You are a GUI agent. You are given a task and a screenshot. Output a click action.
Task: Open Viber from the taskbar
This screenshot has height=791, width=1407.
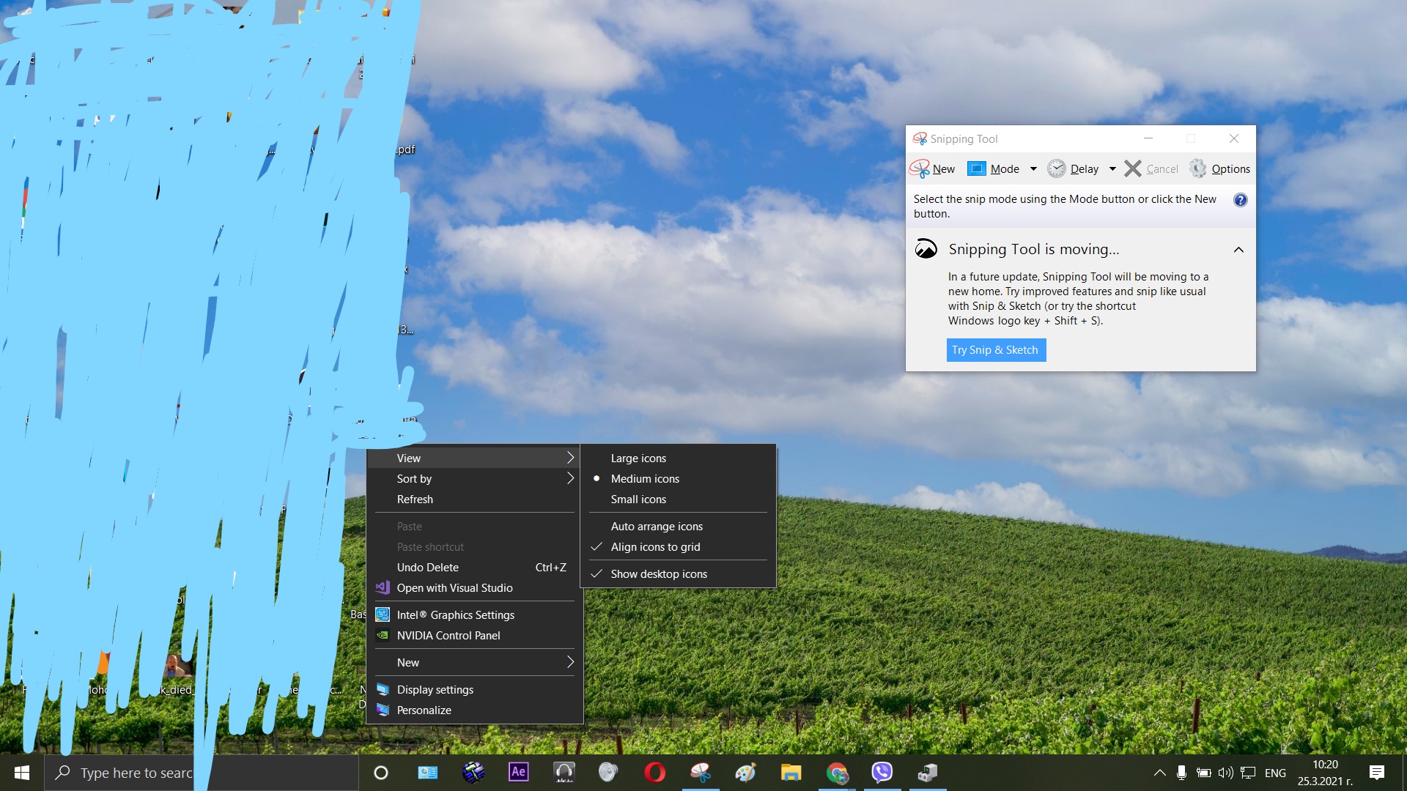(x=882, y=772)
